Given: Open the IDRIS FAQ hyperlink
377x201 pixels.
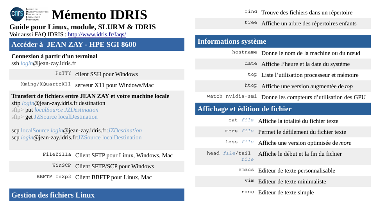Looking at the screenshot, I should (x=96, y=34).
